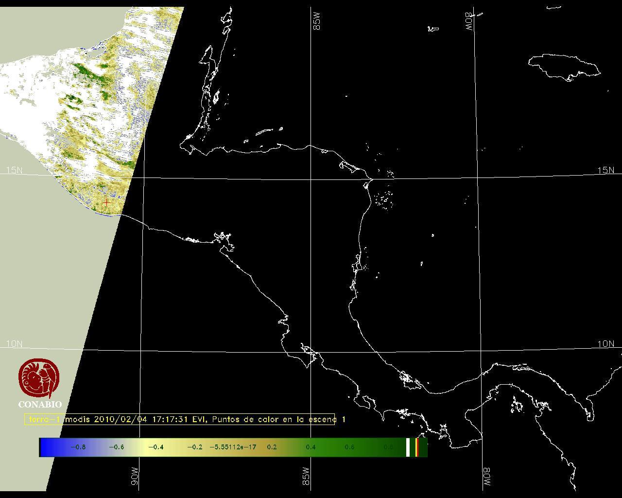Click the CONABIO parrot logo
Viewport: 622px width, 498px height.
tap(39, 378)
